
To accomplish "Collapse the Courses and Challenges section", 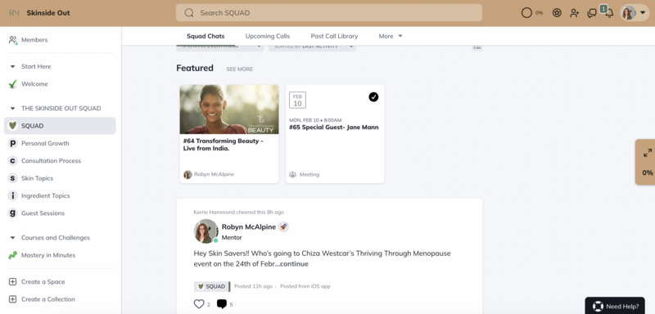I will (x=12, y=238).
